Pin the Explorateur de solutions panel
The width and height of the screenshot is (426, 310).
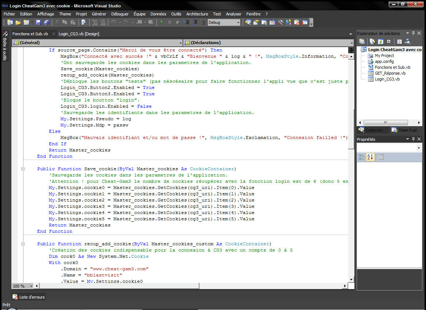tap(413, 33)
